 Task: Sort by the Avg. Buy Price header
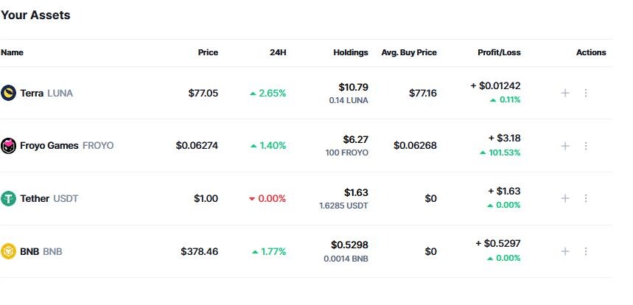click(409, 52)
